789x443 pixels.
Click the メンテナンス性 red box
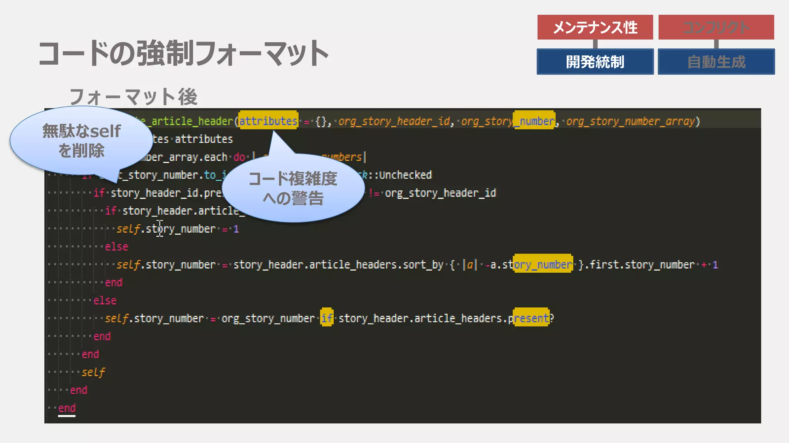(595, 27)
